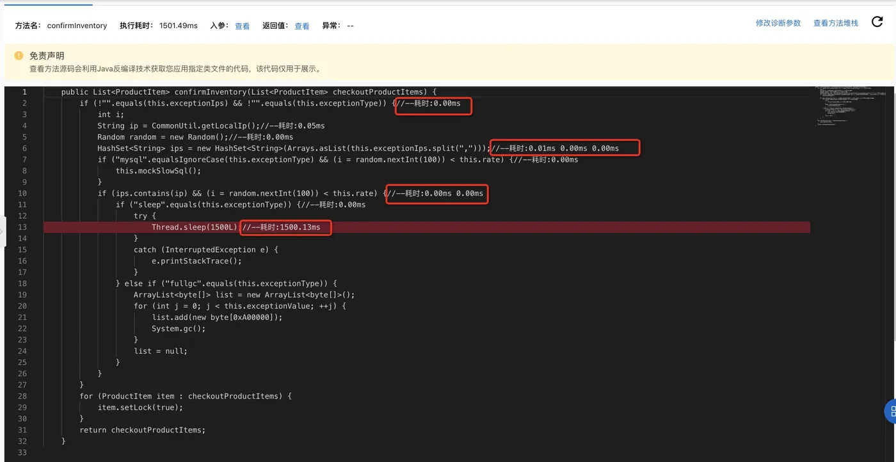Click line number 33 in gutter
Image resolution: width=896 pixels, height=462 pixels.
click(24, 453)
